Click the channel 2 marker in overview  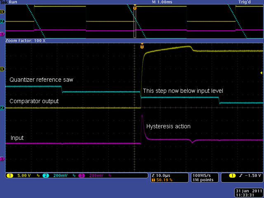[x=2, y=21]
